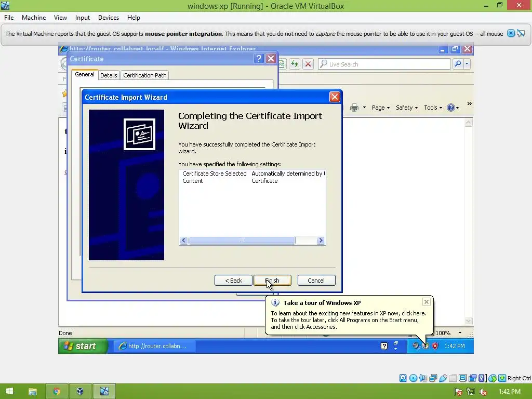Open the zoom level dropdown in IE status bar
The image size is (532, 399).
460,333
